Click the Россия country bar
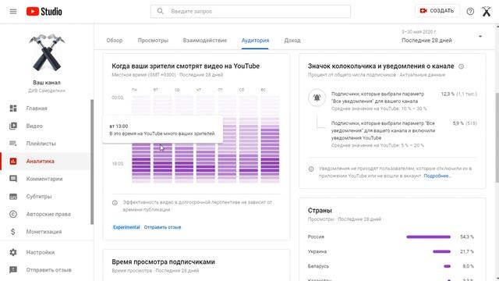The width and height of the screenshot is (499, 281). 428,237
